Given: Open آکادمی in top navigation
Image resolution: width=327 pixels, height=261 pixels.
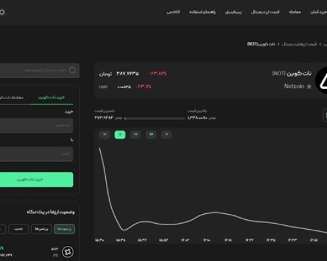Looking at the screenshot, I should point(173,12).
